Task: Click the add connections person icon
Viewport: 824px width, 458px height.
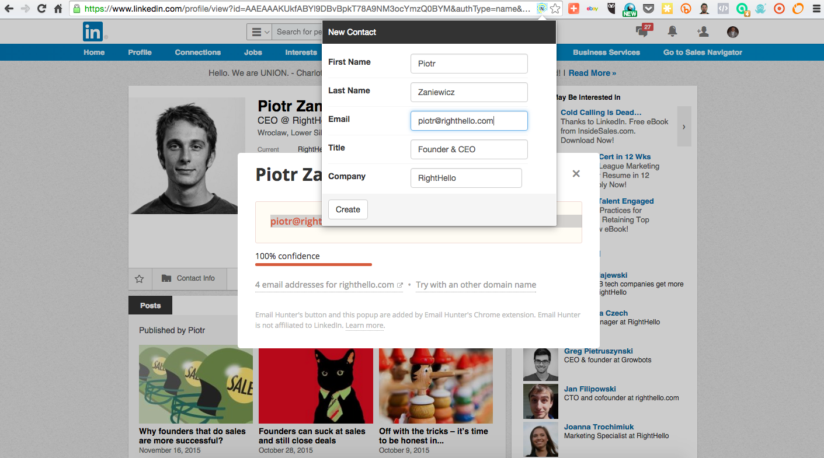Action: click(x=703, y=32)
